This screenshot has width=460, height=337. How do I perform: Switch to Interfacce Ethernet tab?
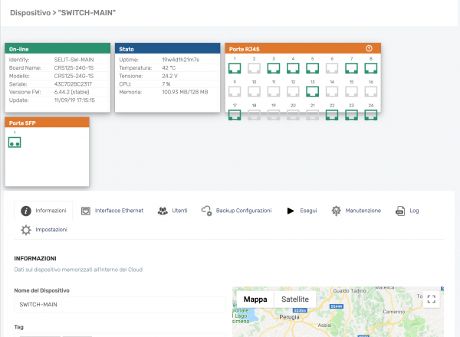[x=112, y=211]
